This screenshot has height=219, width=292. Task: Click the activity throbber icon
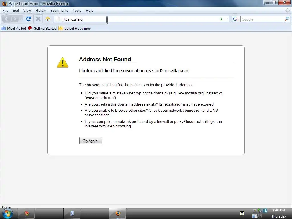click(288, 11)
